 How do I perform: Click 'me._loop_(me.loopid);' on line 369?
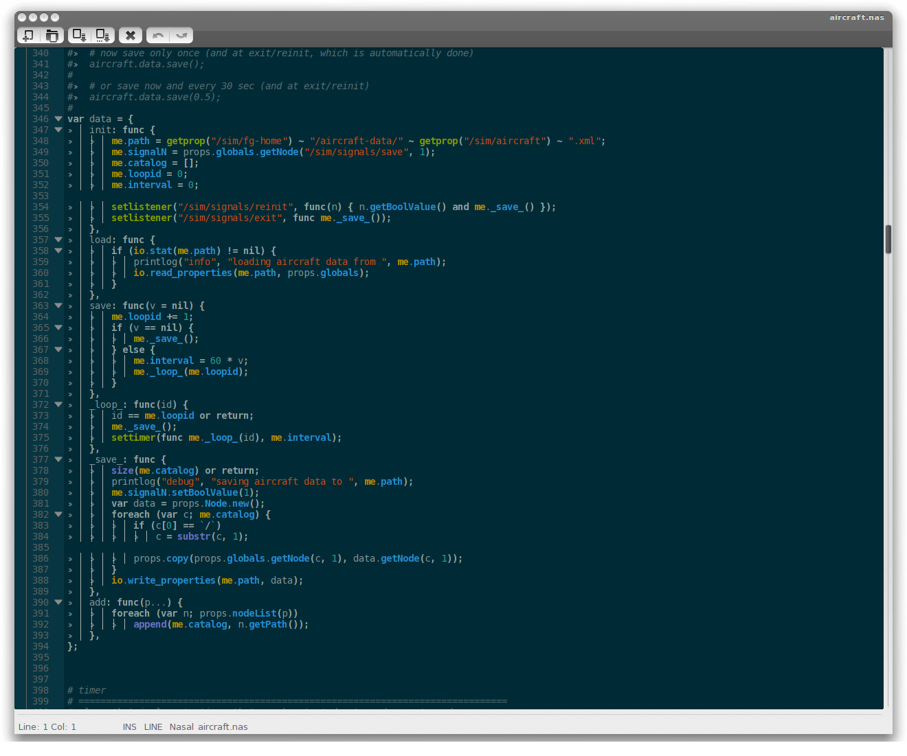[191, 371]
